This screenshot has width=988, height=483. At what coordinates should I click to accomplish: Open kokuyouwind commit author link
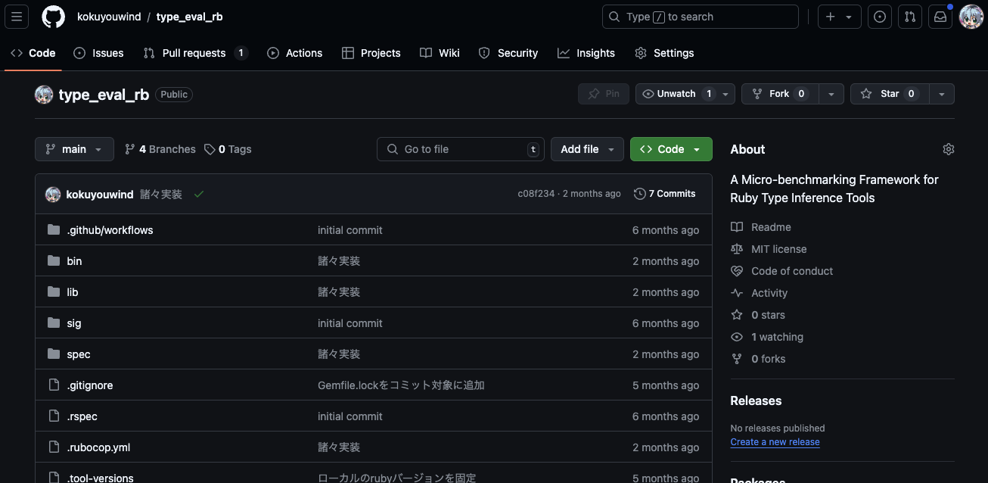pyautogui.click(x=100, y=195)
